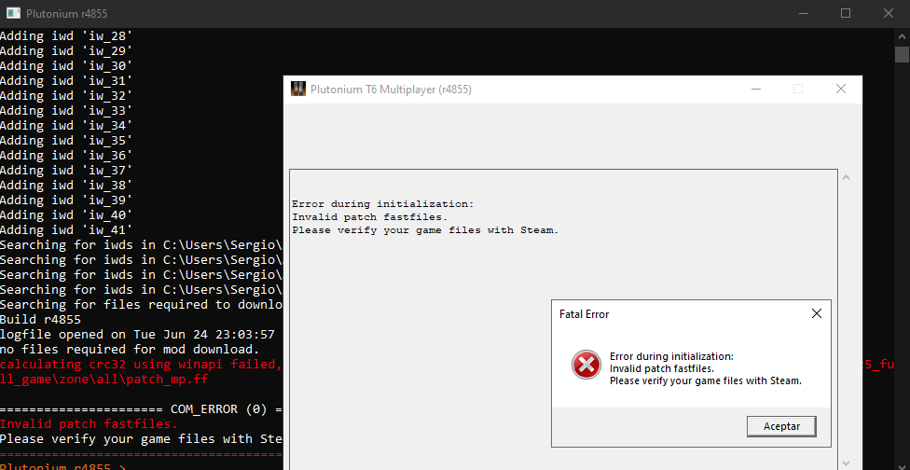The image size is (910, 470).
Task: Click the console window scrollbar thumb
Action: (902, 54)
